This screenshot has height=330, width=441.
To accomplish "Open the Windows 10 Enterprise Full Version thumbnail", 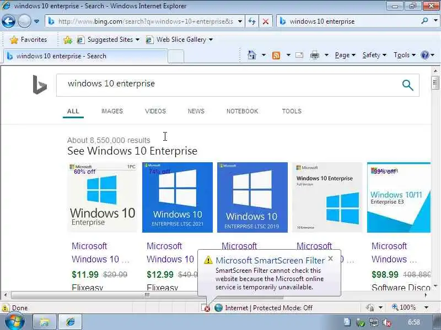I will pyautogui.click(x=327, y=197).
